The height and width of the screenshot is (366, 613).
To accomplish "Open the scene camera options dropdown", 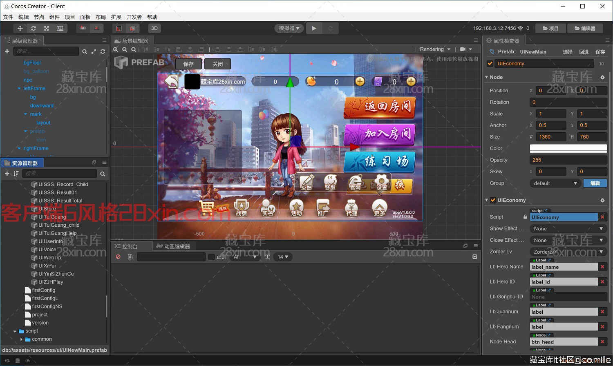I will tap(466, 49).
